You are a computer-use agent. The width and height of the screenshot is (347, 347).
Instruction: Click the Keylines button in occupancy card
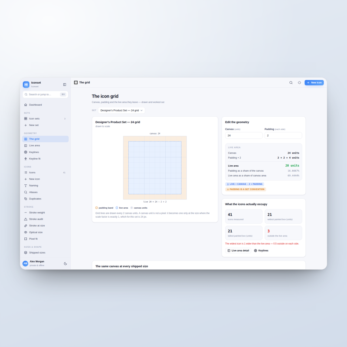(261, 251)
